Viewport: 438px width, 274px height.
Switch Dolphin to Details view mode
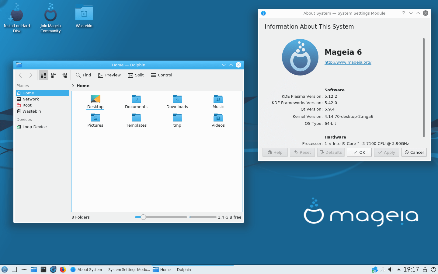tap(64, 75)
